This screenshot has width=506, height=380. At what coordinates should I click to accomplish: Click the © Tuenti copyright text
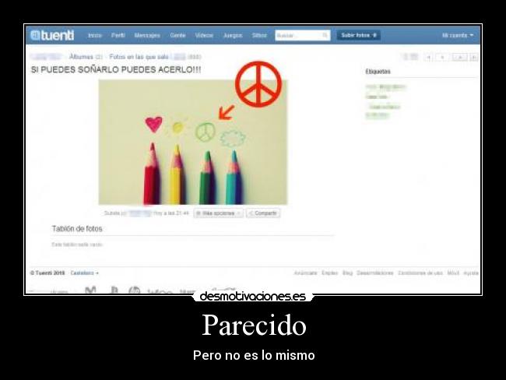[x=47, y=273]
